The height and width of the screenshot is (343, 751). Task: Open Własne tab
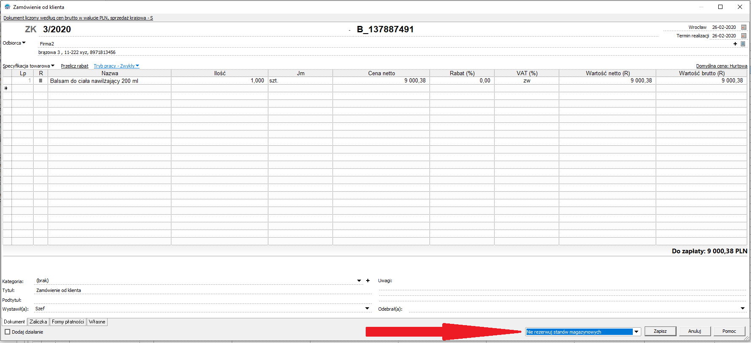[97, 322]
